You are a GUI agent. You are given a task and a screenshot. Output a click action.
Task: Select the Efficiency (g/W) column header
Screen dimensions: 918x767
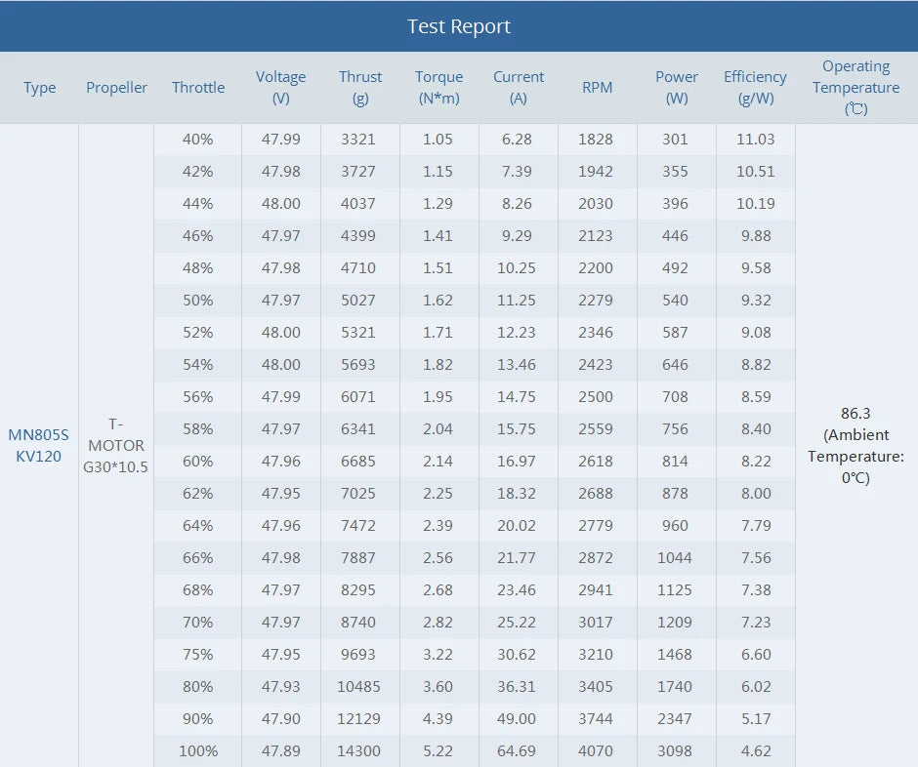pos(755,88)
